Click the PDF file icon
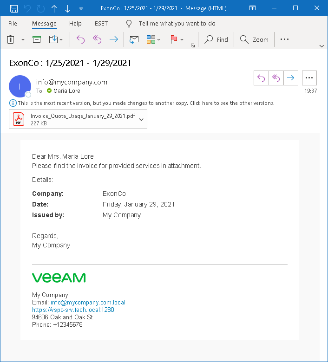This screenshot has width=328, height=362. click(19, 119)
